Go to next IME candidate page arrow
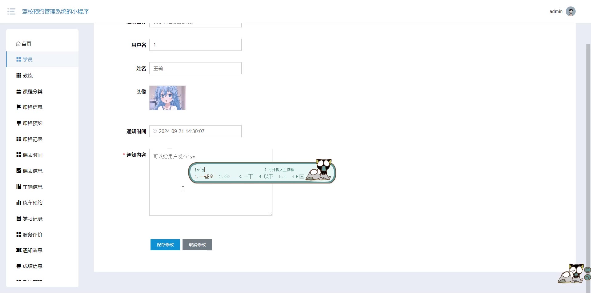 pyautogui.click(x=297, y=177)
